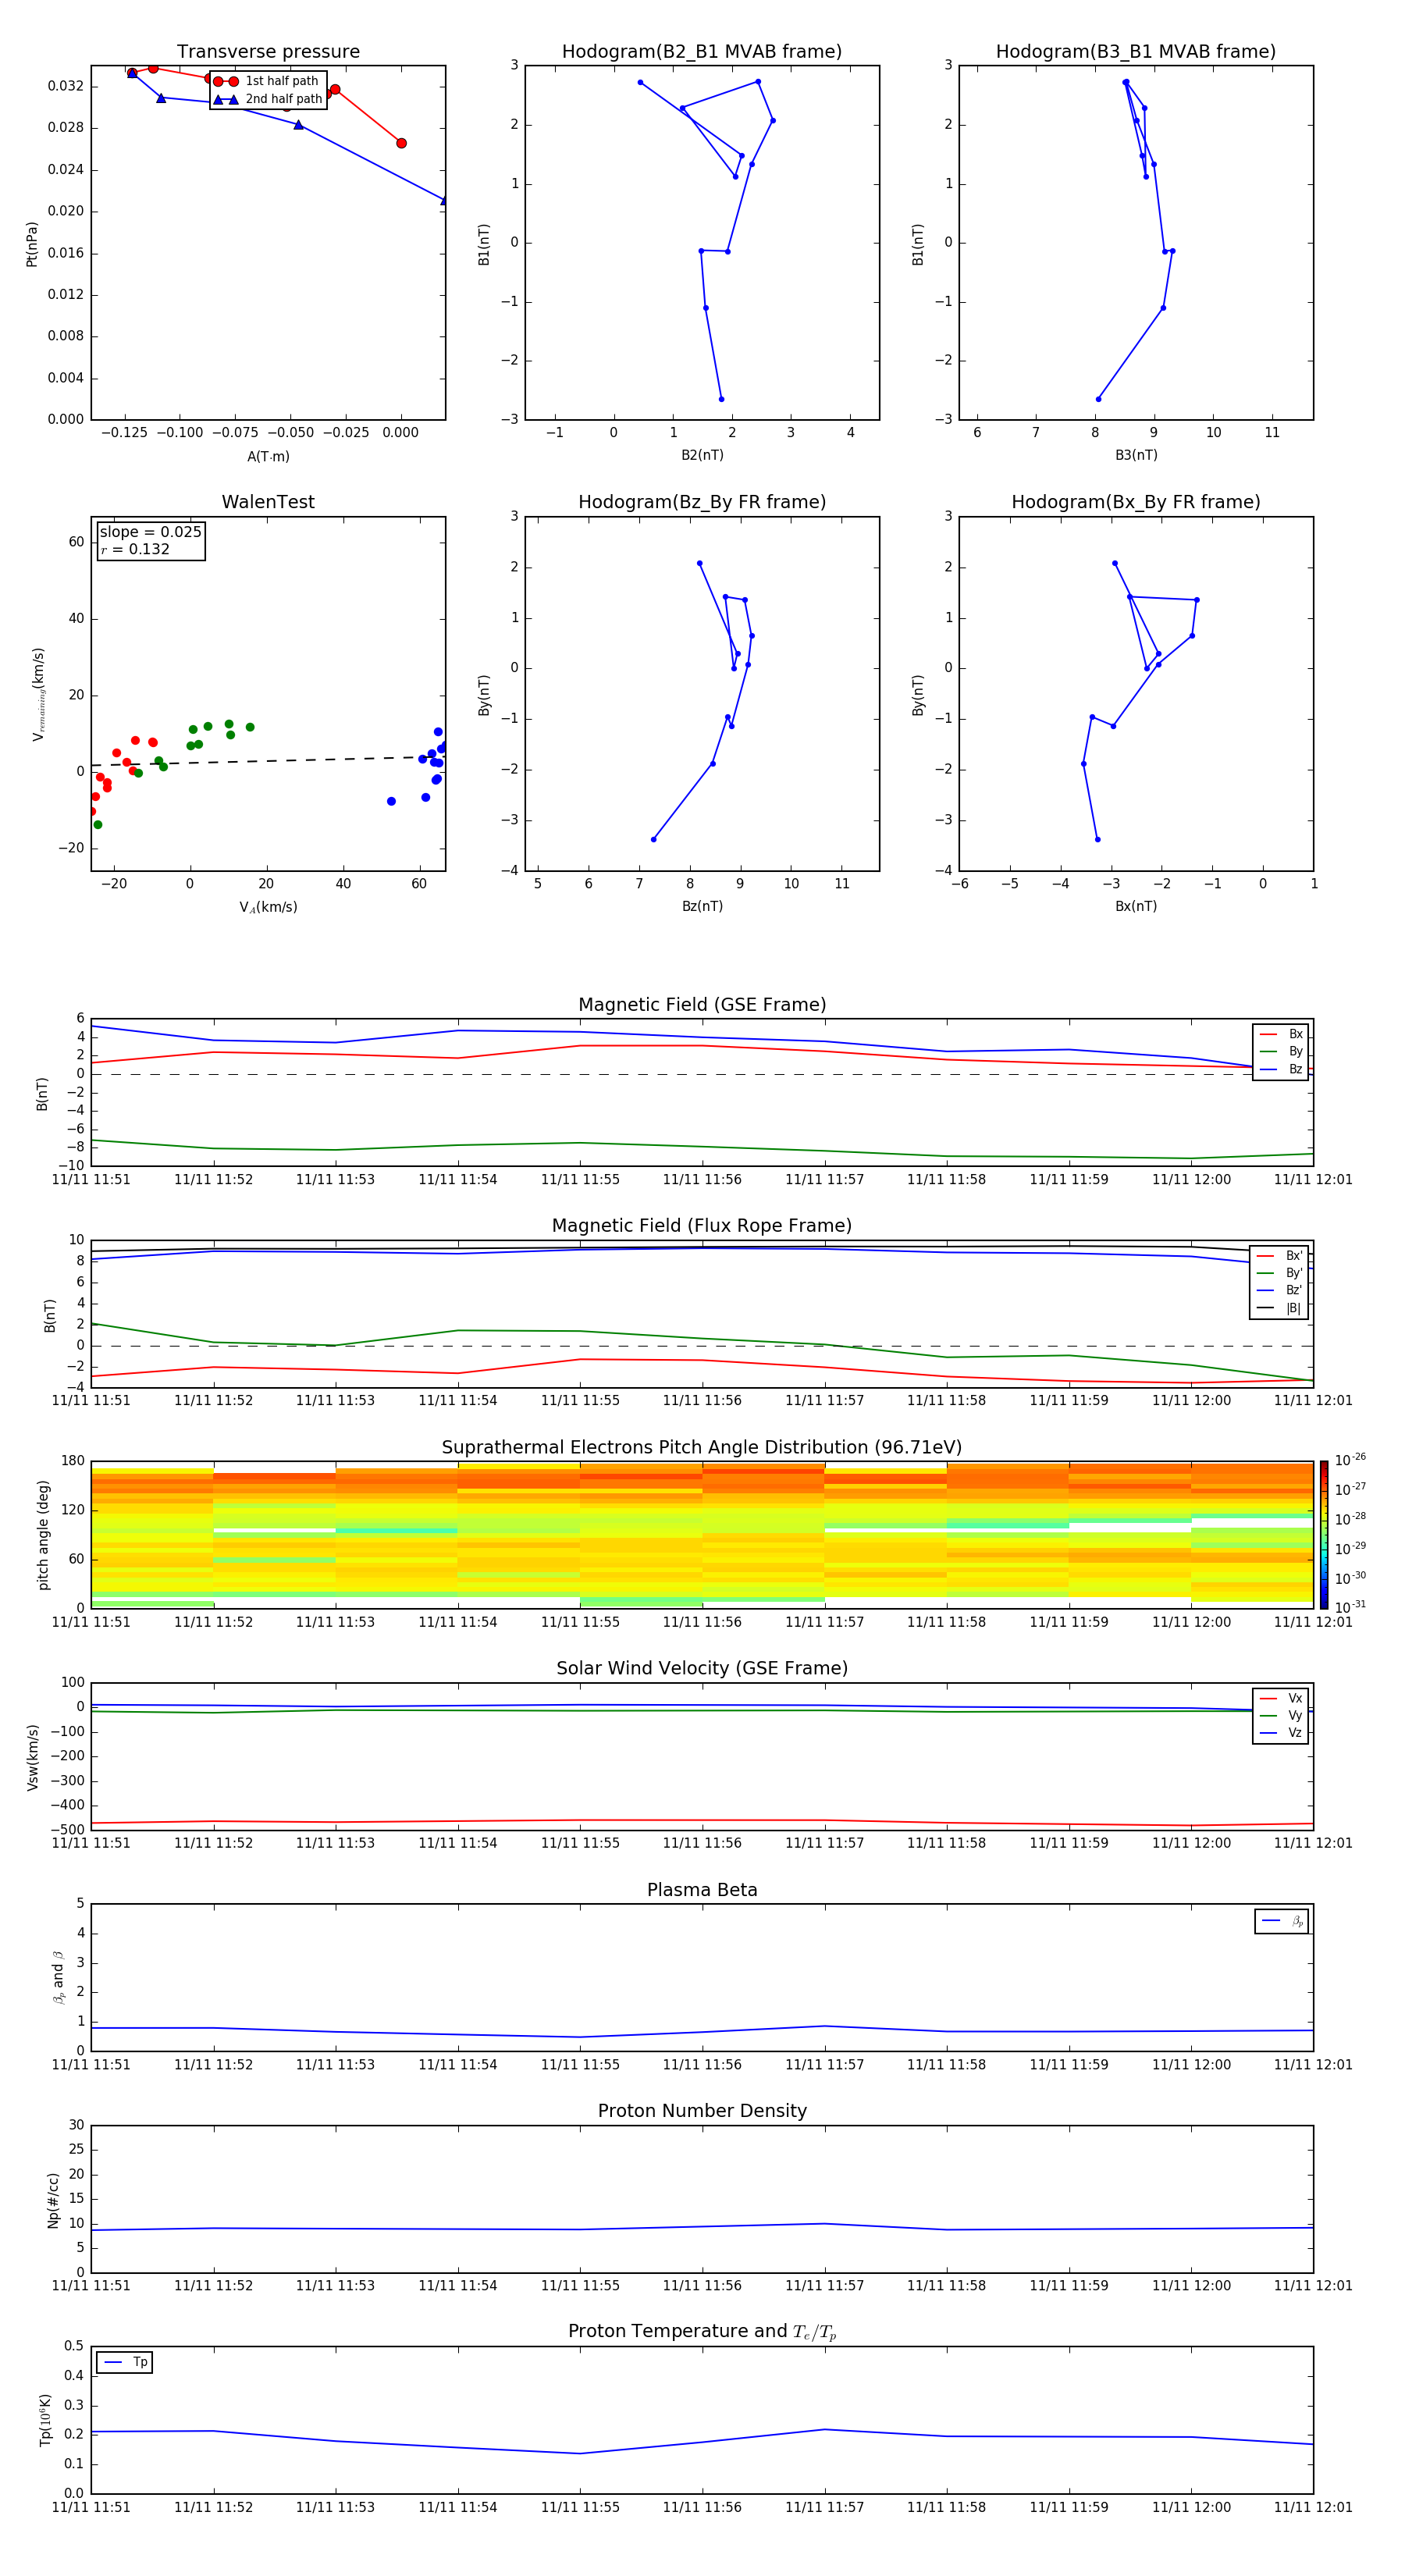
Task: Click the "Bx(nT)" x-axis label
Action: pos(1136,907)
